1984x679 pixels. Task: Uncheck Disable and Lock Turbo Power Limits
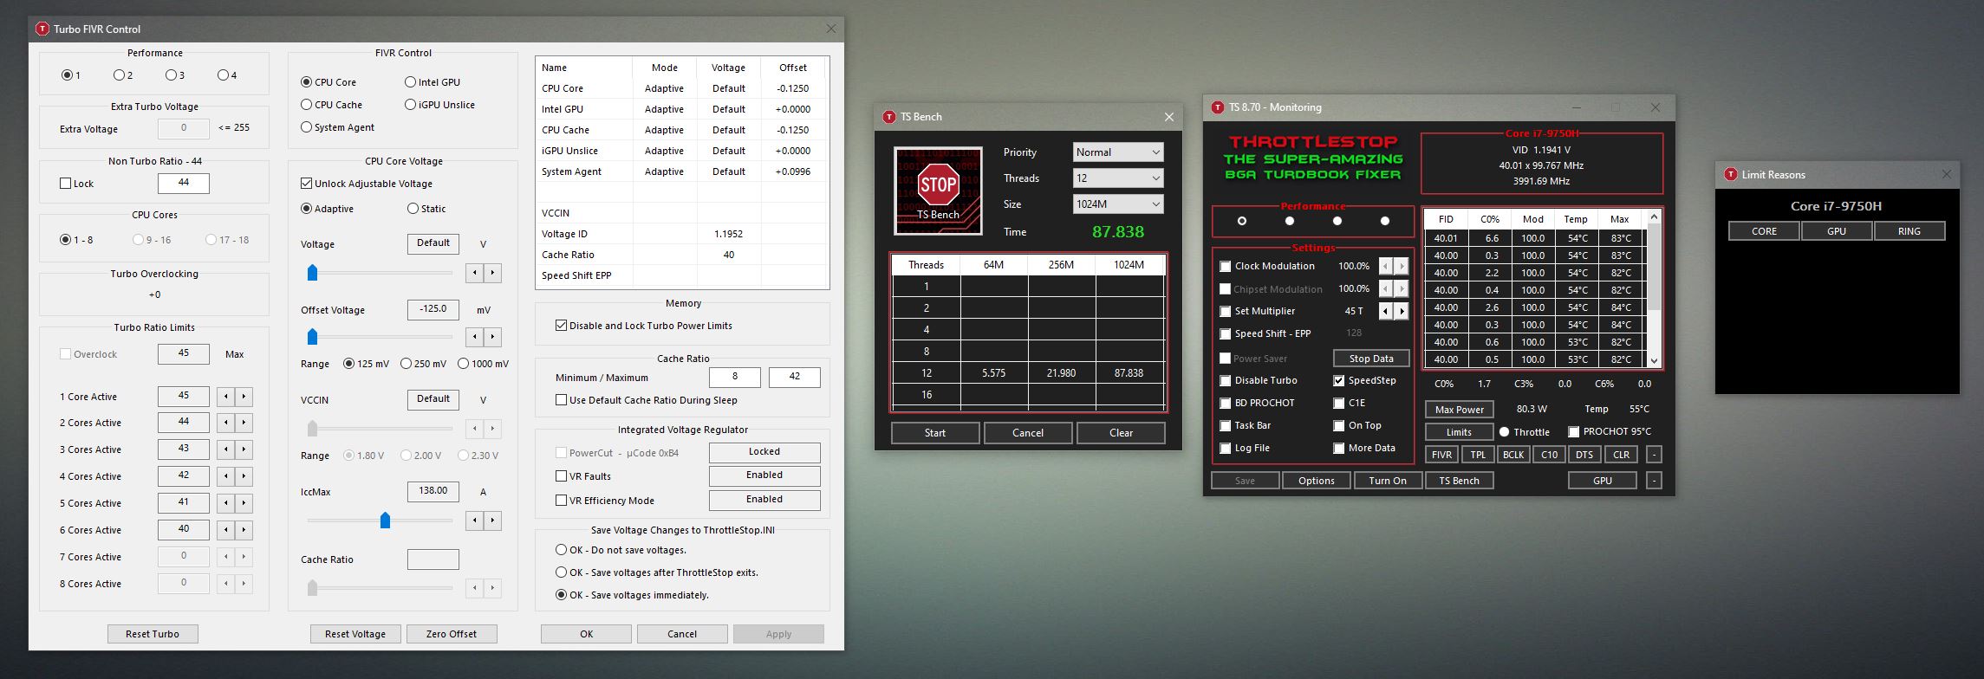[x=561, y=326]
